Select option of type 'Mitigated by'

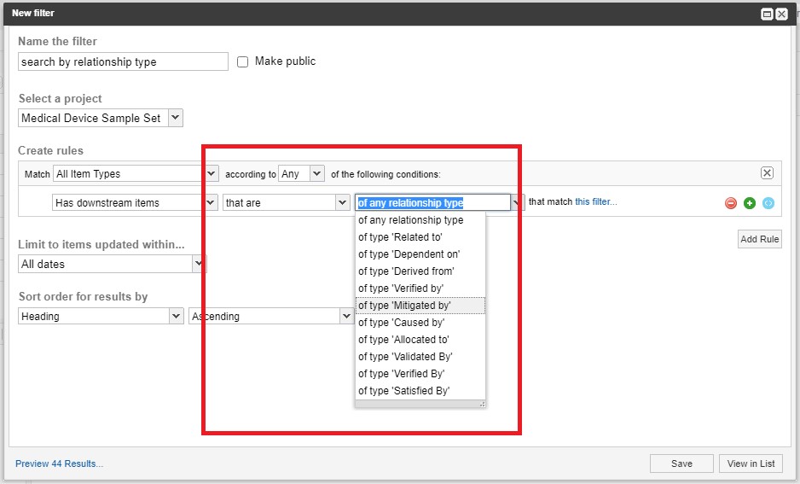point(420,306)
